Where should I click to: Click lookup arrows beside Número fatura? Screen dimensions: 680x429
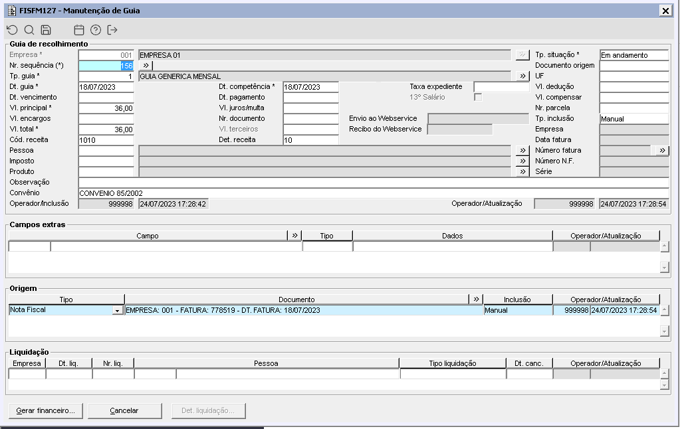[x=662, y=150]
